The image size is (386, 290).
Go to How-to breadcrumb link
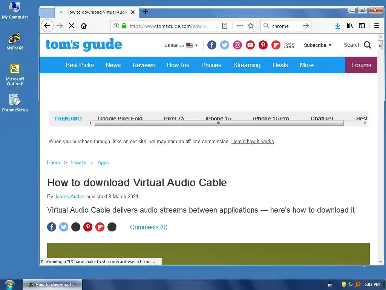tap(79, 163)
